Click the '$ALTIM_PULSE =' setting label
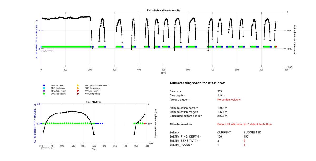Viewport: 316px width, 161px height. pyautogui.click(x=181, y=145)
